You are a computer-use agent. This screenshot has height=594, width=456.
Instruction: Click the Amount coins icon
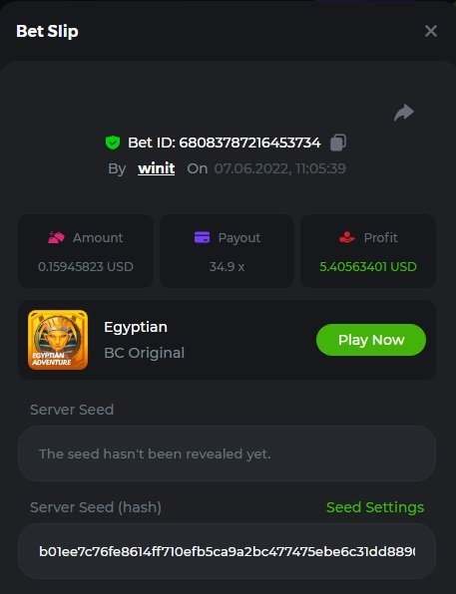(x=56, y=237)
